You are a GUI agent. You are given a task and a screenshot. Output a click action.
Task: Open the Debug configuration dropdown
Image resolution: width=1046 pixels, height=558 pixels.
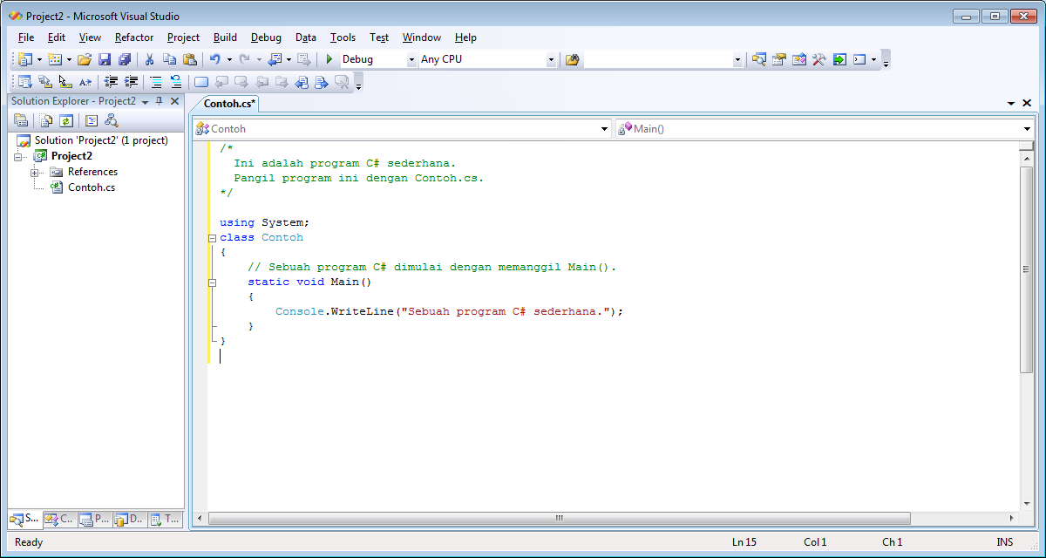click(x=411, y=58)
